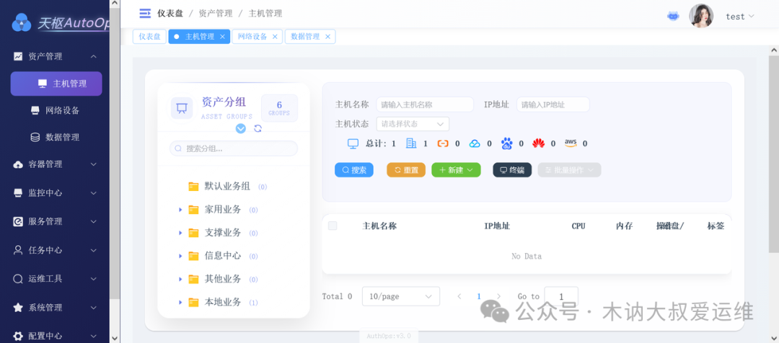Image resolution: width=779 pixels, height=343 pixels.
Task: Open the 批量操作 dropdown button
Action: tap(569, 170)
